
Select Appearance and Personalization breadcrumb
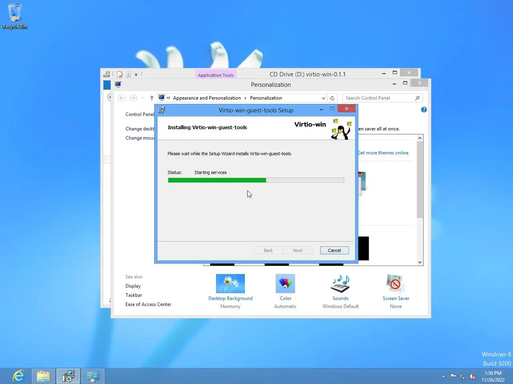(207, 98)
